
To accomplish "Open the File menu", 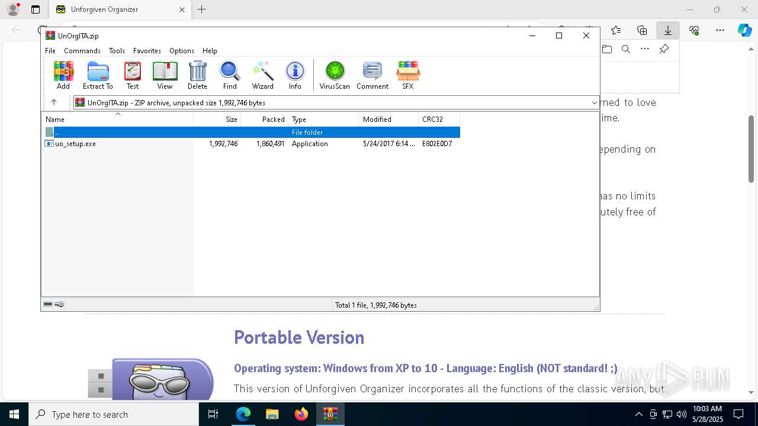I will pos(50,51).
